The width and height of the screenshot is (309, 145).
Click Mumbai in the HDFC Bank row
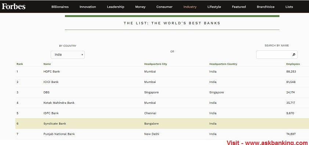[150, 72]
